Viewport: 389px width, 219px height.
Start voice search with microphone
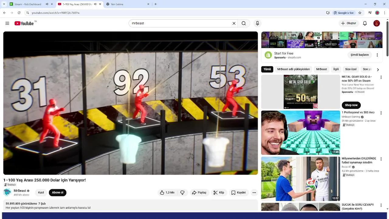tap(257, 23)
